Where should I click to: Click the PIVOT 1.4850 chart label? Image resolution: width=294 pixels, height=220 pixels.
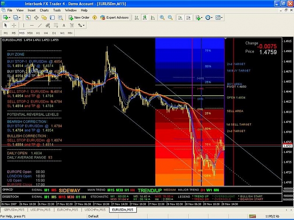237,87
